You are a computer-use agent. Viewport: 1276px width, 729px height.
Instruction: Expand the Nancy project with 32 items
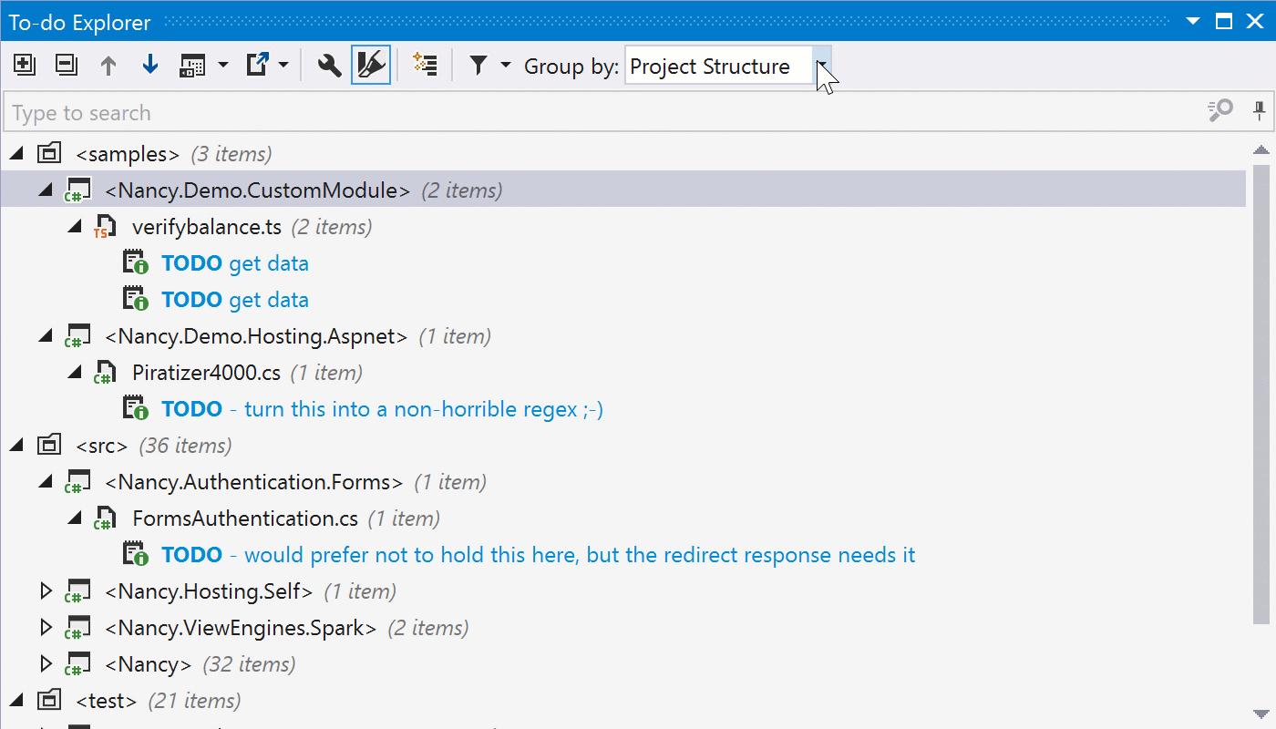(47, 663)
